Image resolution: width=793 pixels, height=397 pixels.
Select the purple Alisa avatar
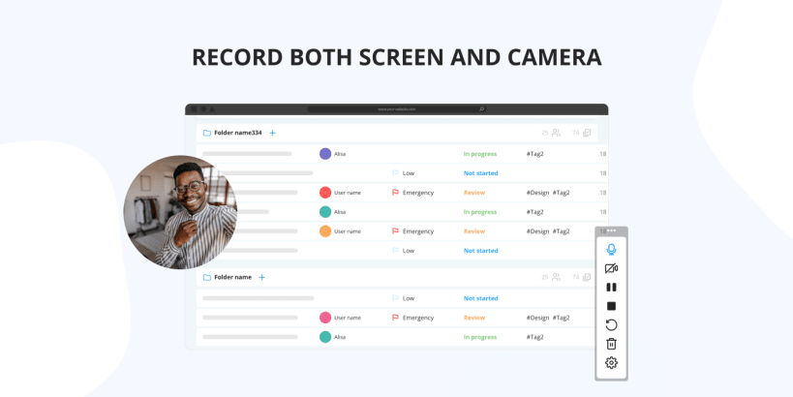(x=325, y=154)
